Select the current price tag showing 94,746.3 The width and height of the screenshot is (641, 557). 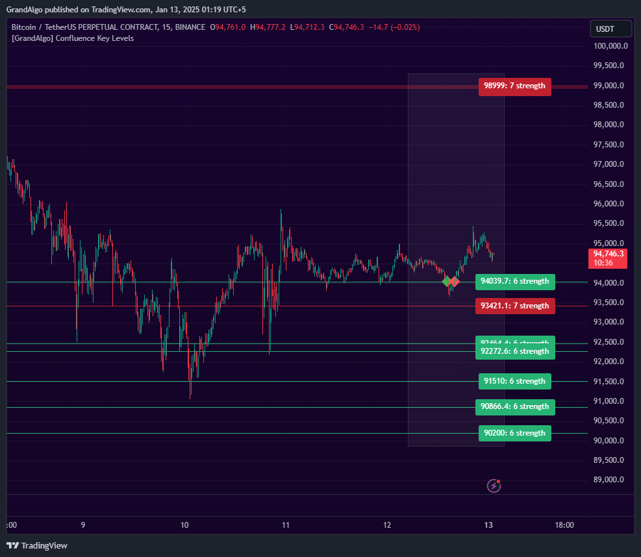pos(607,258)
